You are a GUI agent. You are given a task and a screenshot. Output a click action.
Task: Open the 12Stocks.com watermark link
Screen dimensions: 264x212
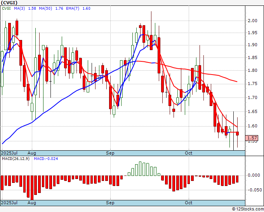pos(248,209)
